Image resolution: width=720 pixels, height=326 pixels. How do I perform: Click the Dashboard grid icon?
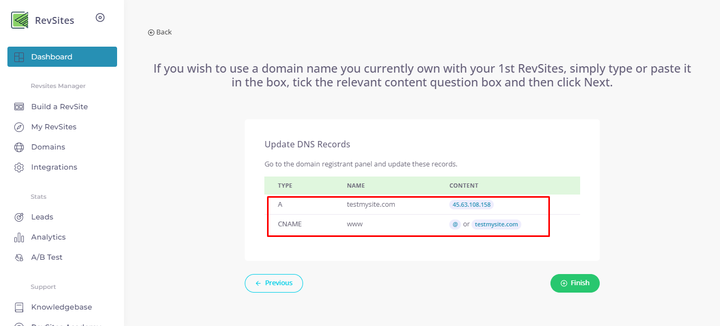click(19, 57)
